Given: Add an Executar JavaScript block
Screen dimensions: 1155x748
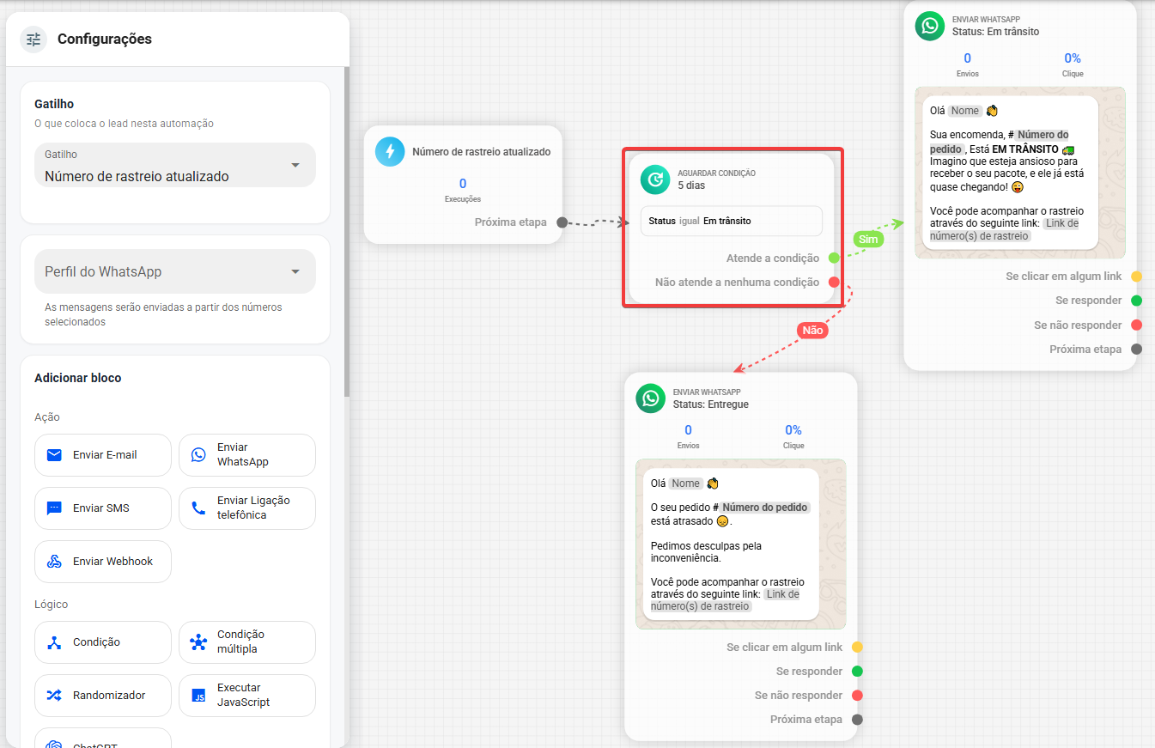Looking at the screenshot, I should tap(247, 696).
